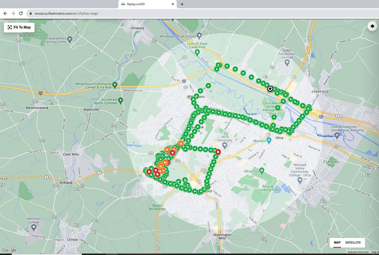Click the Accelerate Sports Complex pin
The height and width of the screenshot is (255, 379).
pyautogui.click(x=120, y=101)
